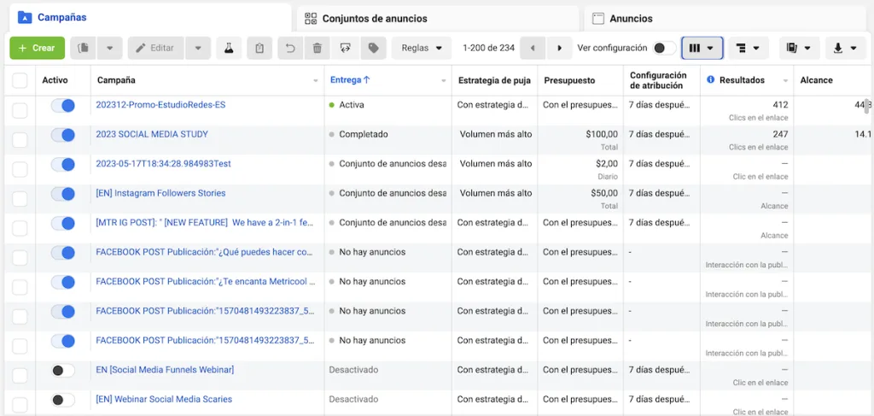Screen dimensions: 874x416
Task: Open campaign 2023 SOCIAL MEDIA STUDY
Action: (152, 134)
